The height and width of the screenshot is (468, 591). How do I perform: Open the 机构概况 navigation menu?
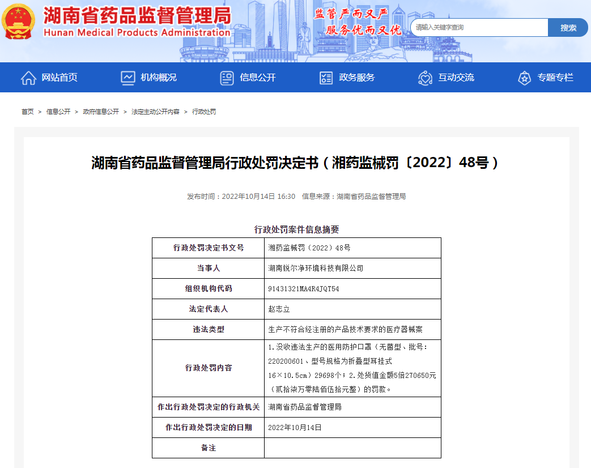[x=159, y=78]
